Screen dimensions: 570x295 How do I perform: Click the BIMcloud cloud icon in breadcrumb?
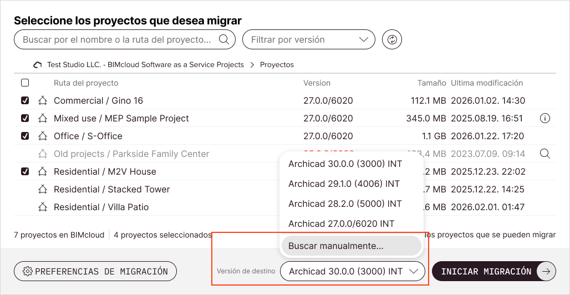[x=38, y=65]
